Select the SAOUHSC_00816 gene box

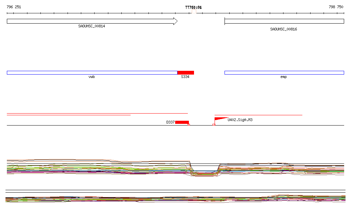[284, 21]
